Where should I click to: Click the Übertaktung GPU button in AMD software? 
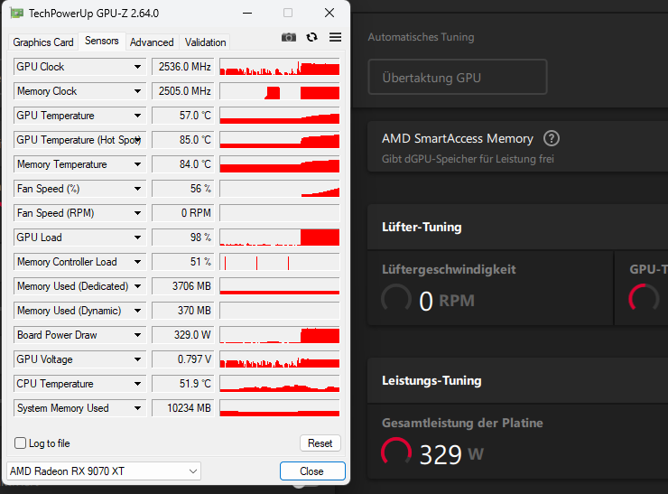(x=457, y=77)
